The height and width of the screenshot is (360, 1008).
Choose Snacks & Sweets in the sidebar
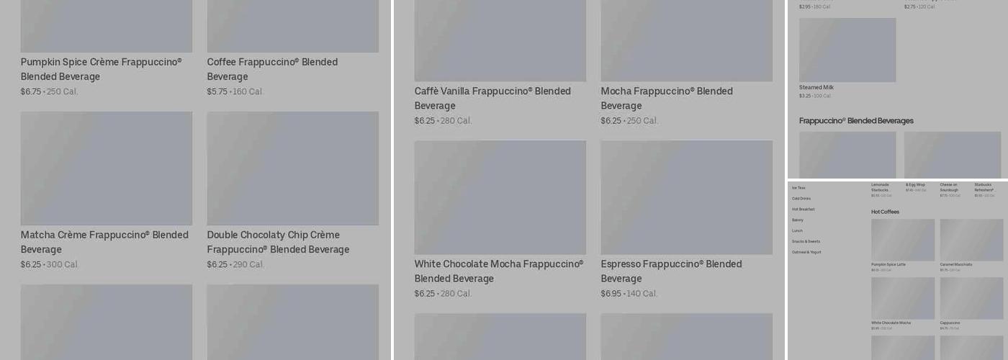tap(806, 242)
